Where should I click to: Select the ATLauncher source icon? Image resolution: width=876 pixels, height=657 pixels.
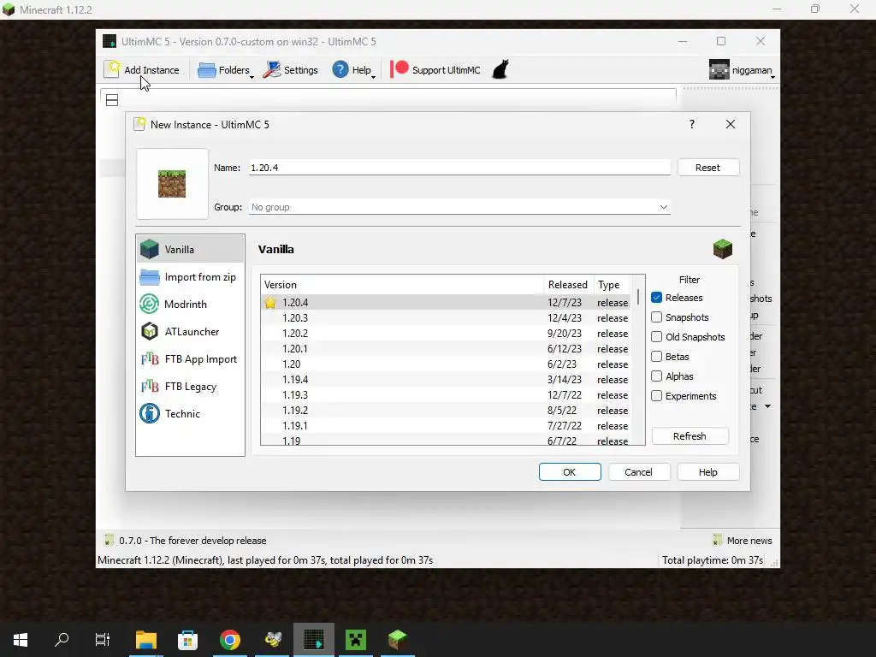[149, 331]
